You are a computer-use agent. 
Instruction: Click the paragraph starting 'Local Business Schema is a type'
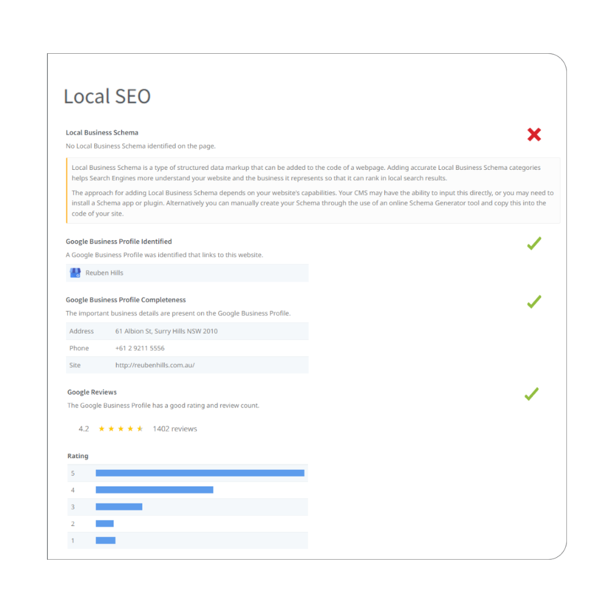pyautogui.click(x=306, y=173)
